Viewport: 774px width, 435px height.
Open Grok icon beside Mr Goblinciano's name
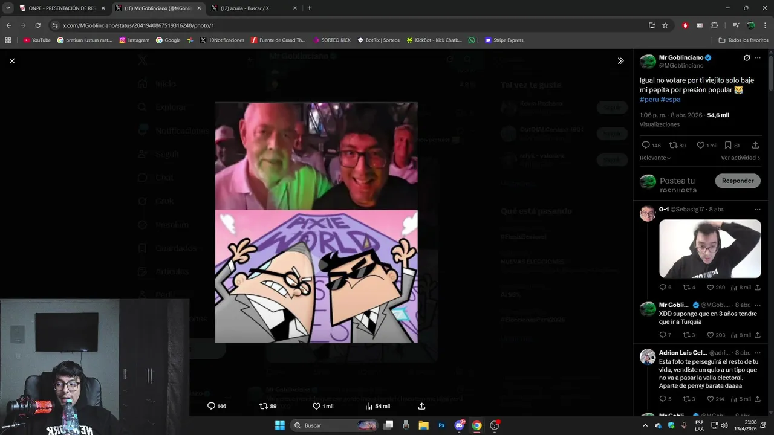747,58
